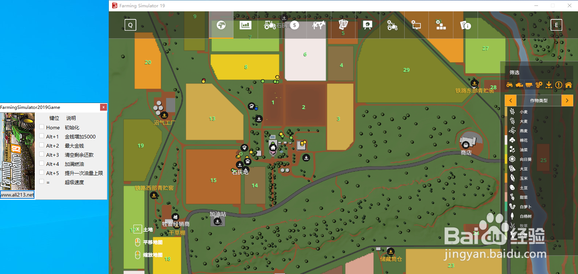Toggle the 白杨树 poplar crop icon

click(512, 216)
